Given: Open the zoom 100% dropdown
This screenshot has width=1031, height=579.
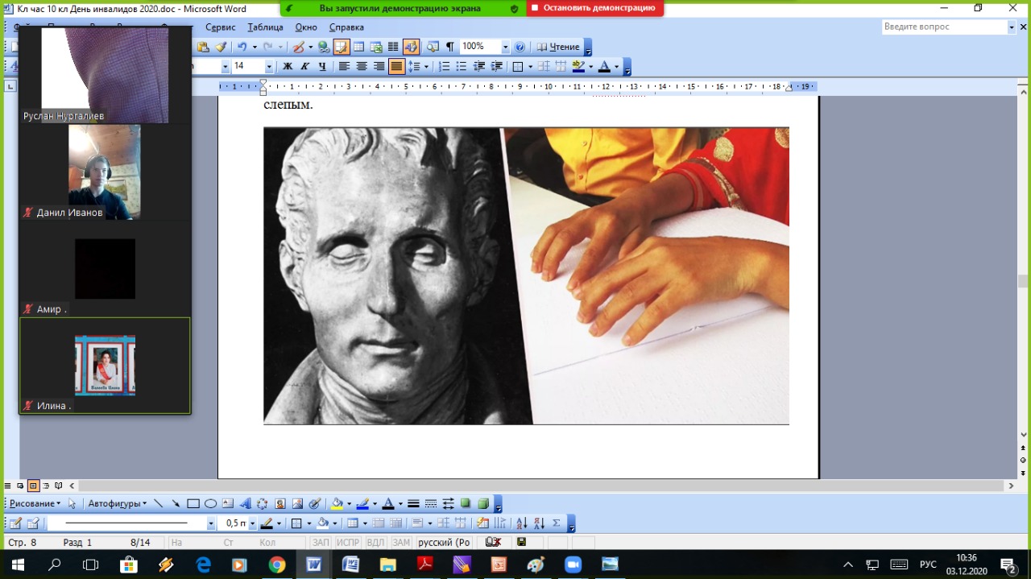Looking at the screenshot, I should coord(505,47).
